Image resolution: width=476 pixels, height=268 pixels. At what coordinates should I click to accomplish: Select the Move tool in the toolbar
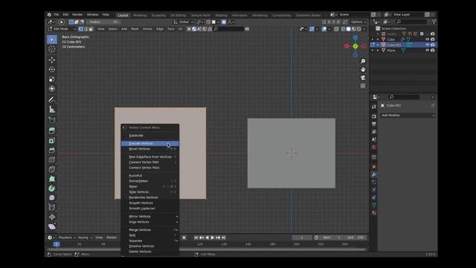click(x=52, y=60)
